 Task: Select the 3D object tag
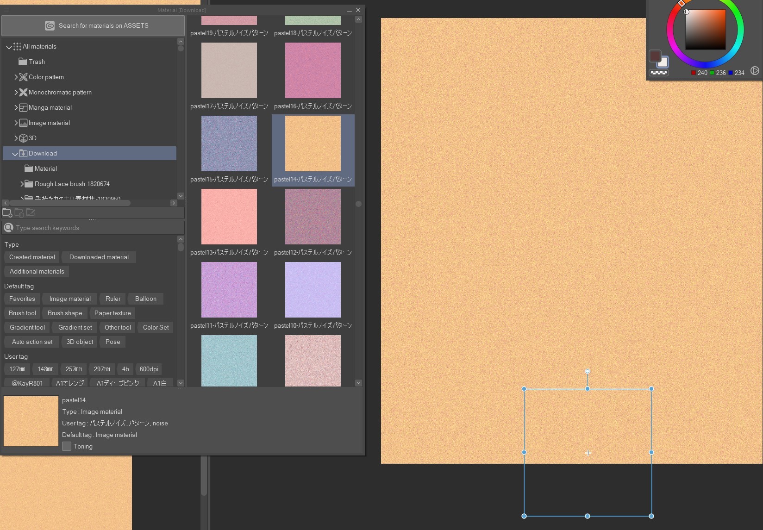point(80,342)
